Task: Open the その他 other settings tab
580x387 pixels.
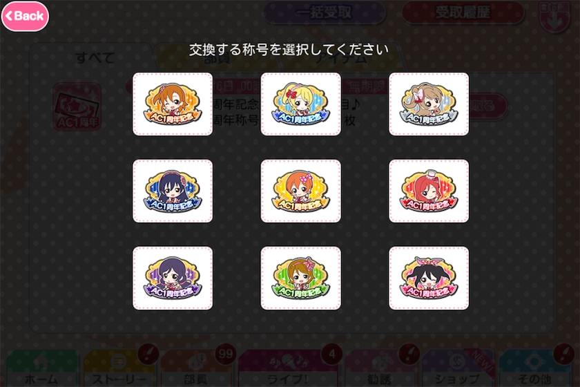Action: click(535, 369)
